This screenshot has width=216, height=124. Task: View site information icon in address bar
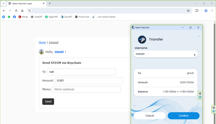[29, 11]
